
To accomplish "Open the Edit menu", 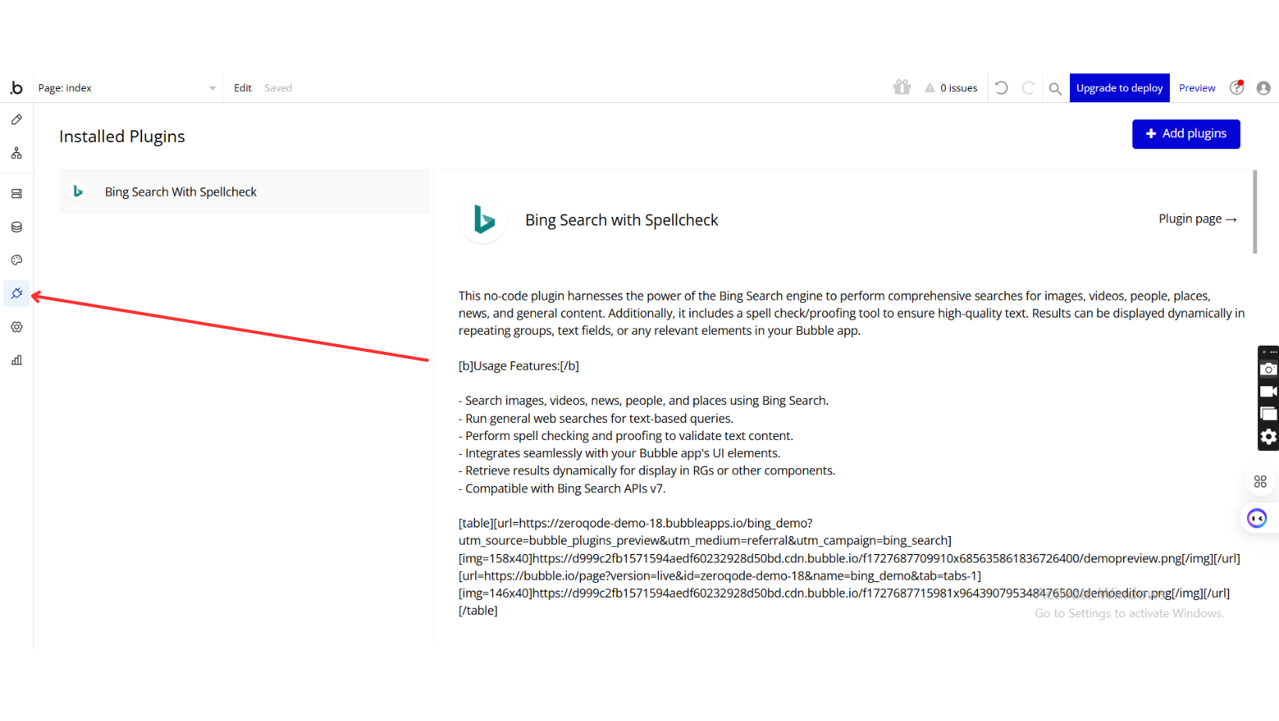I will click(x=243, y=88).
